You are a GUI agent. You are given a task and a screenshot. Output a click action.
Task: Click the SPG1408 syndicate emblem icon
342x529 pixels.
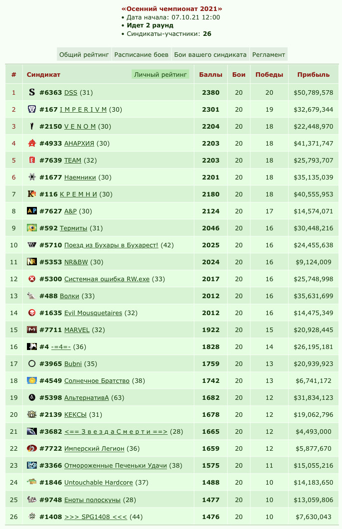tap(32, 516)
